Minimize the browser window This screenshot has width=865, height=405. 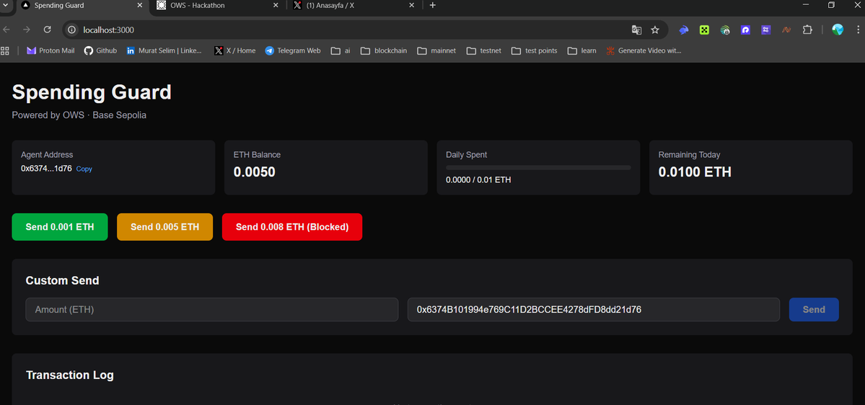pyautogui.click(x=806, y=5)
